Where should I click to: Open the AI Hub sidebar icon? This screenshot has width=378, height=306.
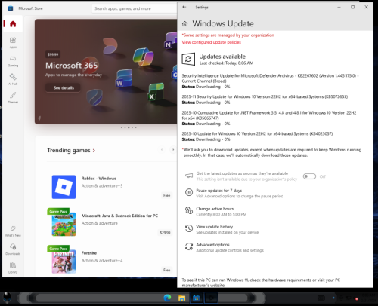(x=13, y=79)
